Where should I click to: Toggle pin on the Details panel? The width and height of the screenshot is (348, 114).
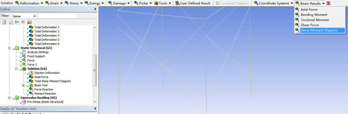(95, 109)
